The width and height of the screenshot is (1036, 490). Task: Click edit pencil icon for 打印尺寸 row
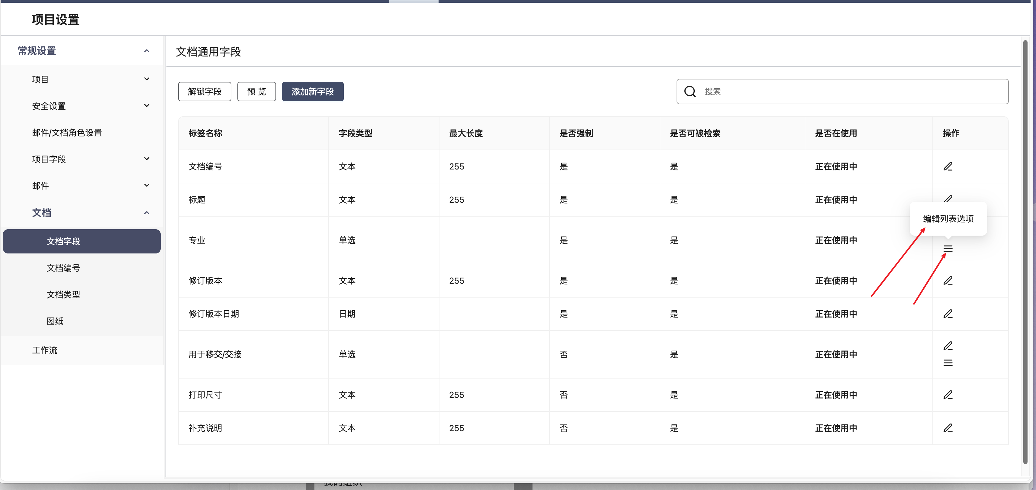[948, 395]
